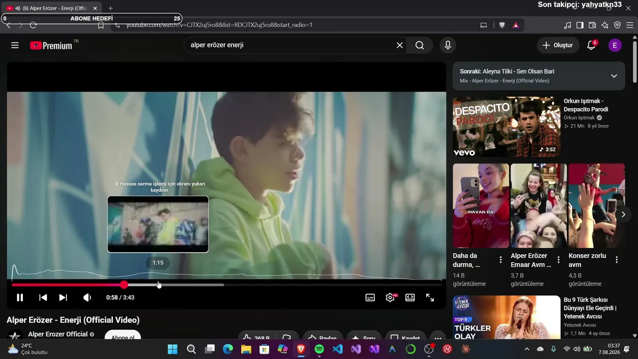Open Microsoft Store from the taskbar

point(265,349)
